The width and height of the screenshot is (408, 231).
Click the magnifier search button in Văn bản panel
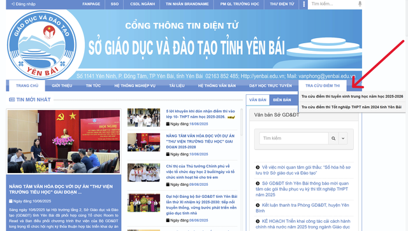[x=333, y=138]
